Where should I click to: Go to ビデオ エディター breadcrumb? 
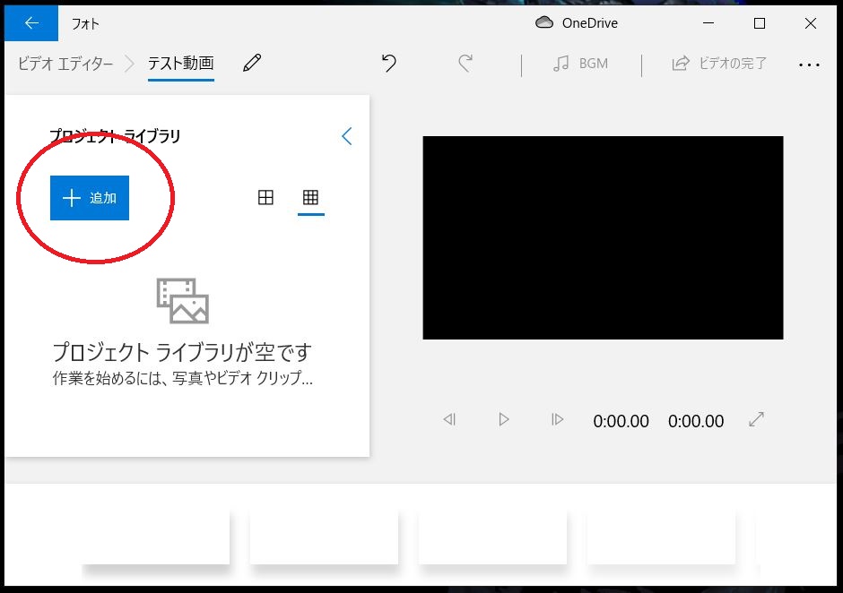(65, 64)
